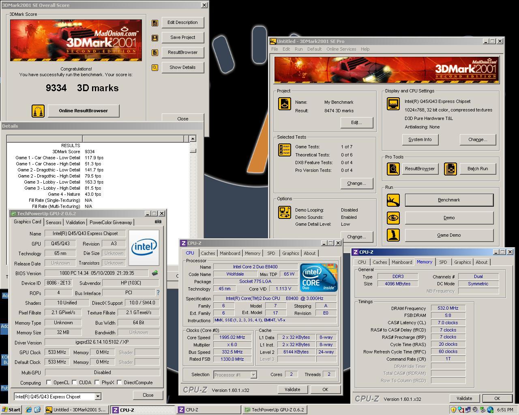The image size is (519, 415).
Task: Click the GPU-Z screenshot camera icon
Action: 158,222
